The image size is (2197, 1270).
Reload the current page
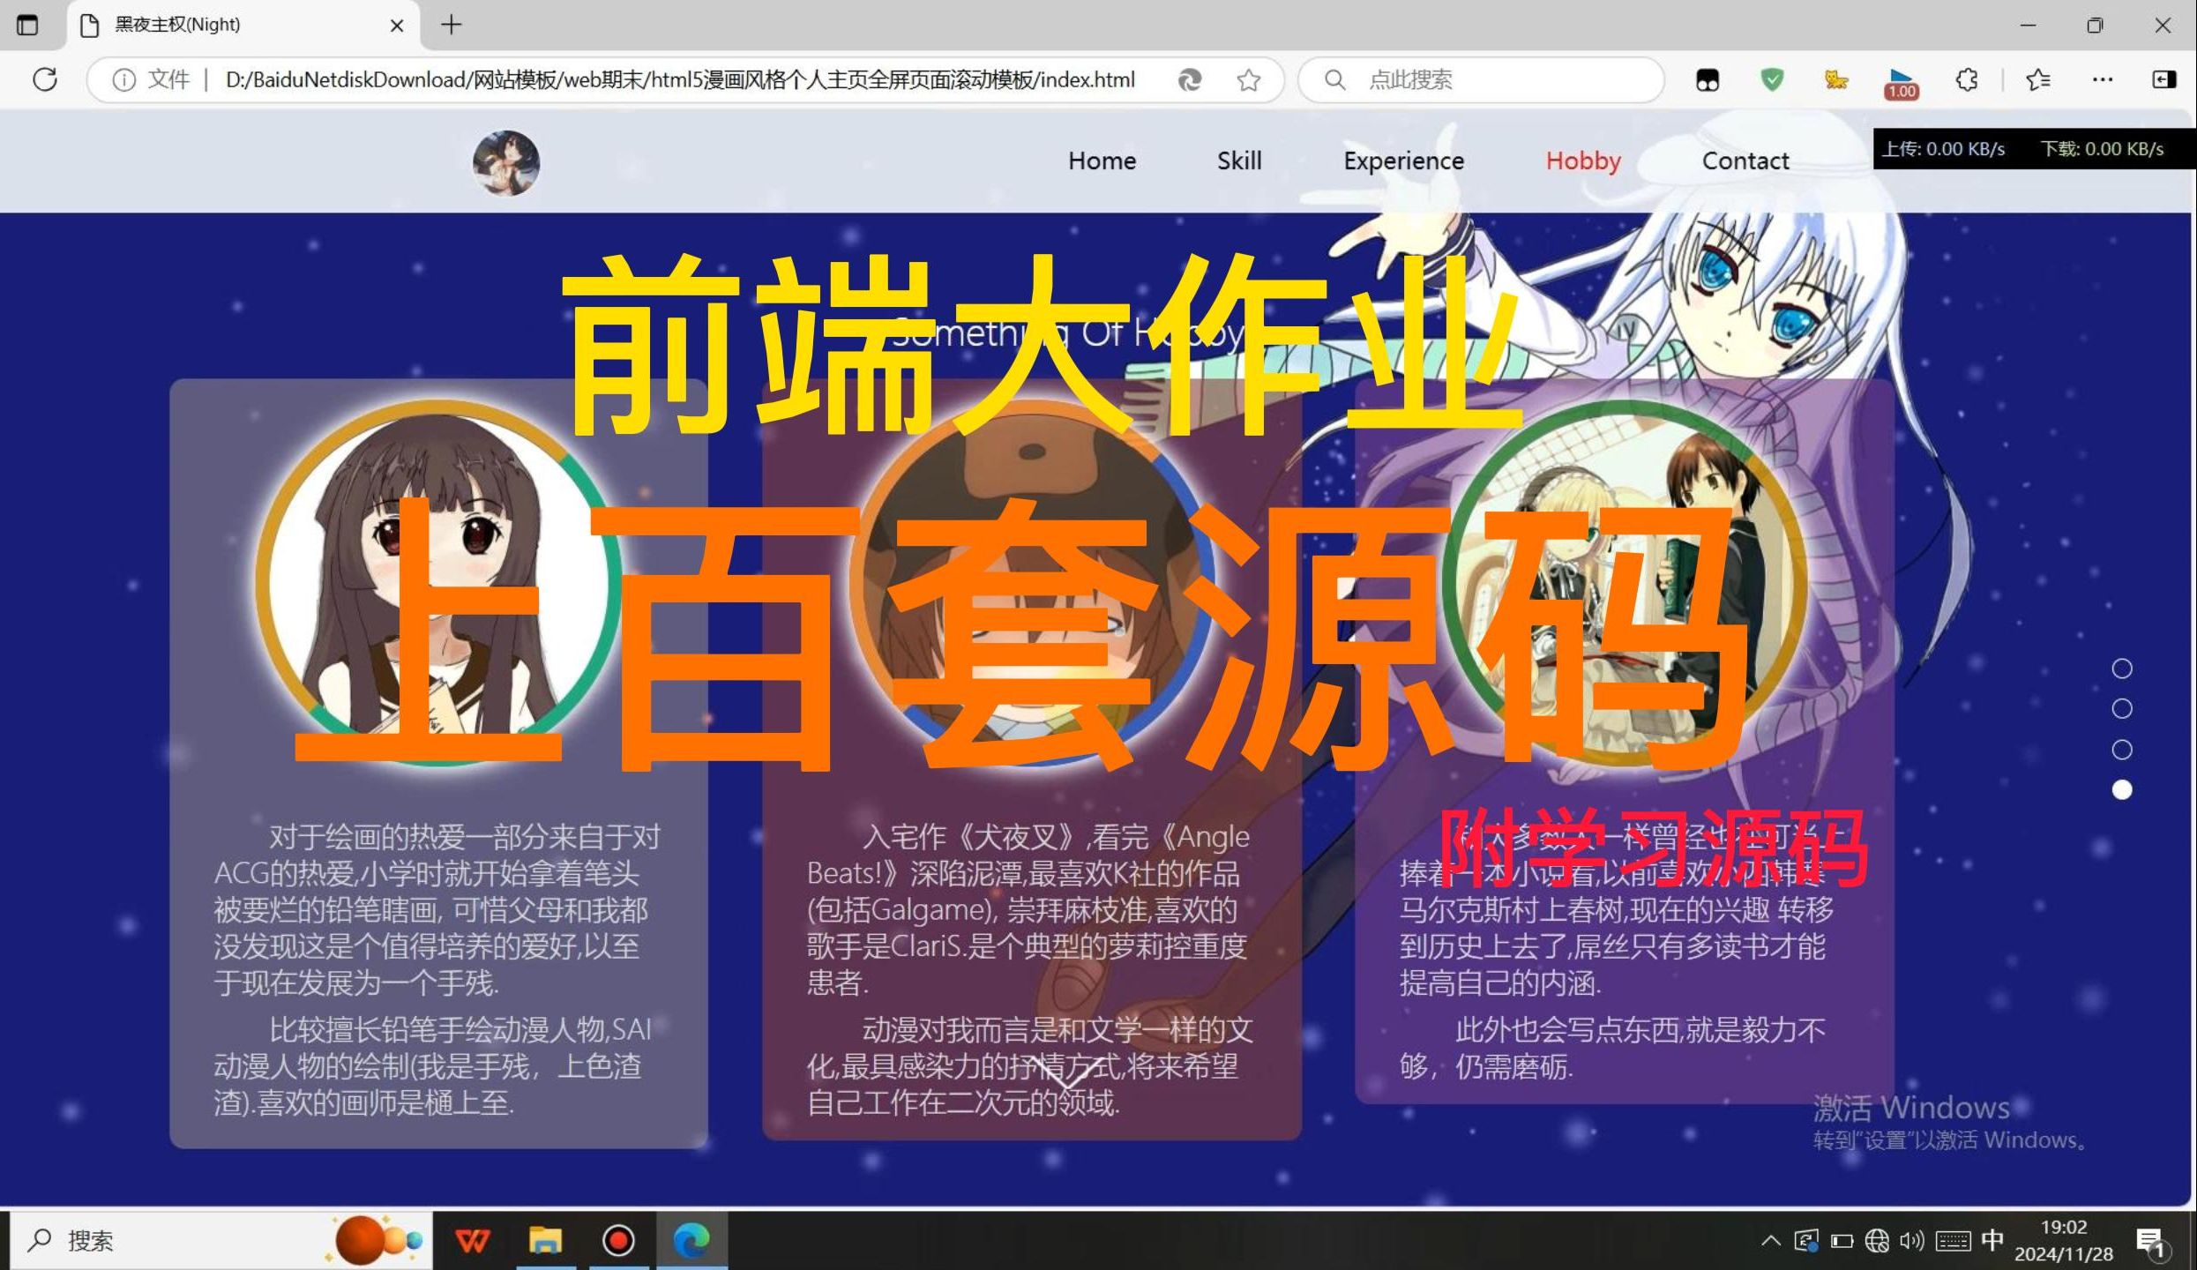[x=45, y=79]
